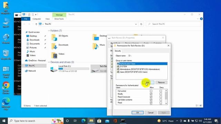Open the Downloads folder in Folders section
The image size is (221, 124).
click(54, 46)
